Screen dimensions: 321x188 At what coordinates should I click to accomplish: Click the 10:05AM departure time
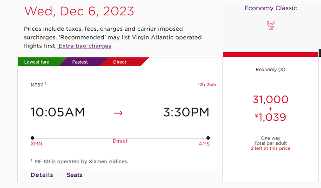[58, 113]
